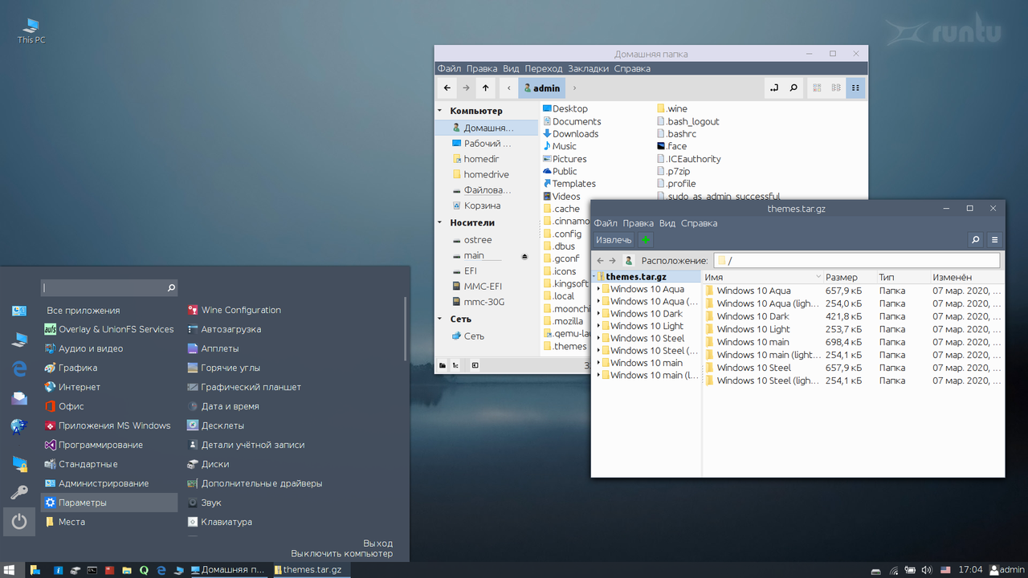The width and height of the screenshot is (1028, 578).
Task: Expand Windows 10 Light in archive tree
Action: (x=598, y=326)
